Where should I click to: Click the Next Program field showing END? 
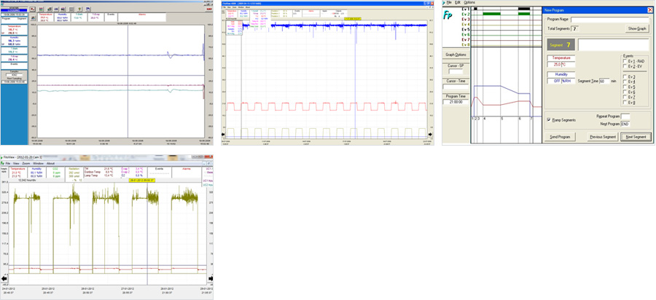[625, 124]
